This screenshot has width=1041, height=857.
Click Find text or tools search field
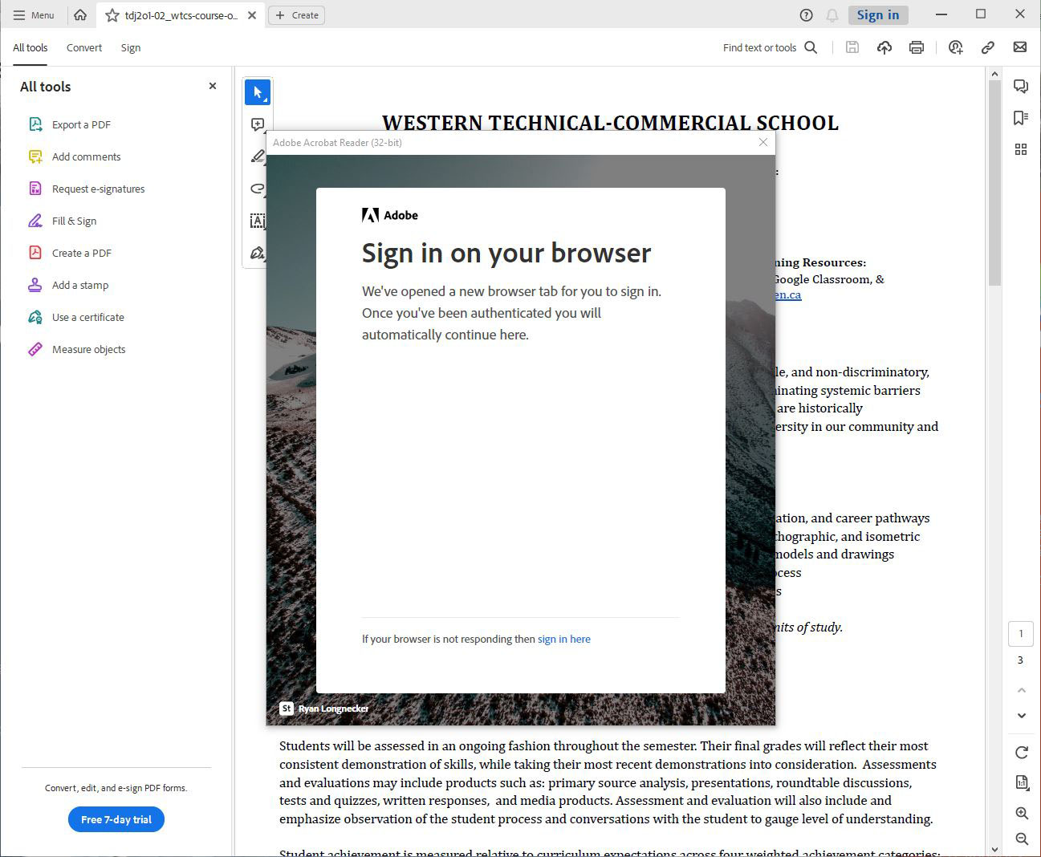coord(769,48)
